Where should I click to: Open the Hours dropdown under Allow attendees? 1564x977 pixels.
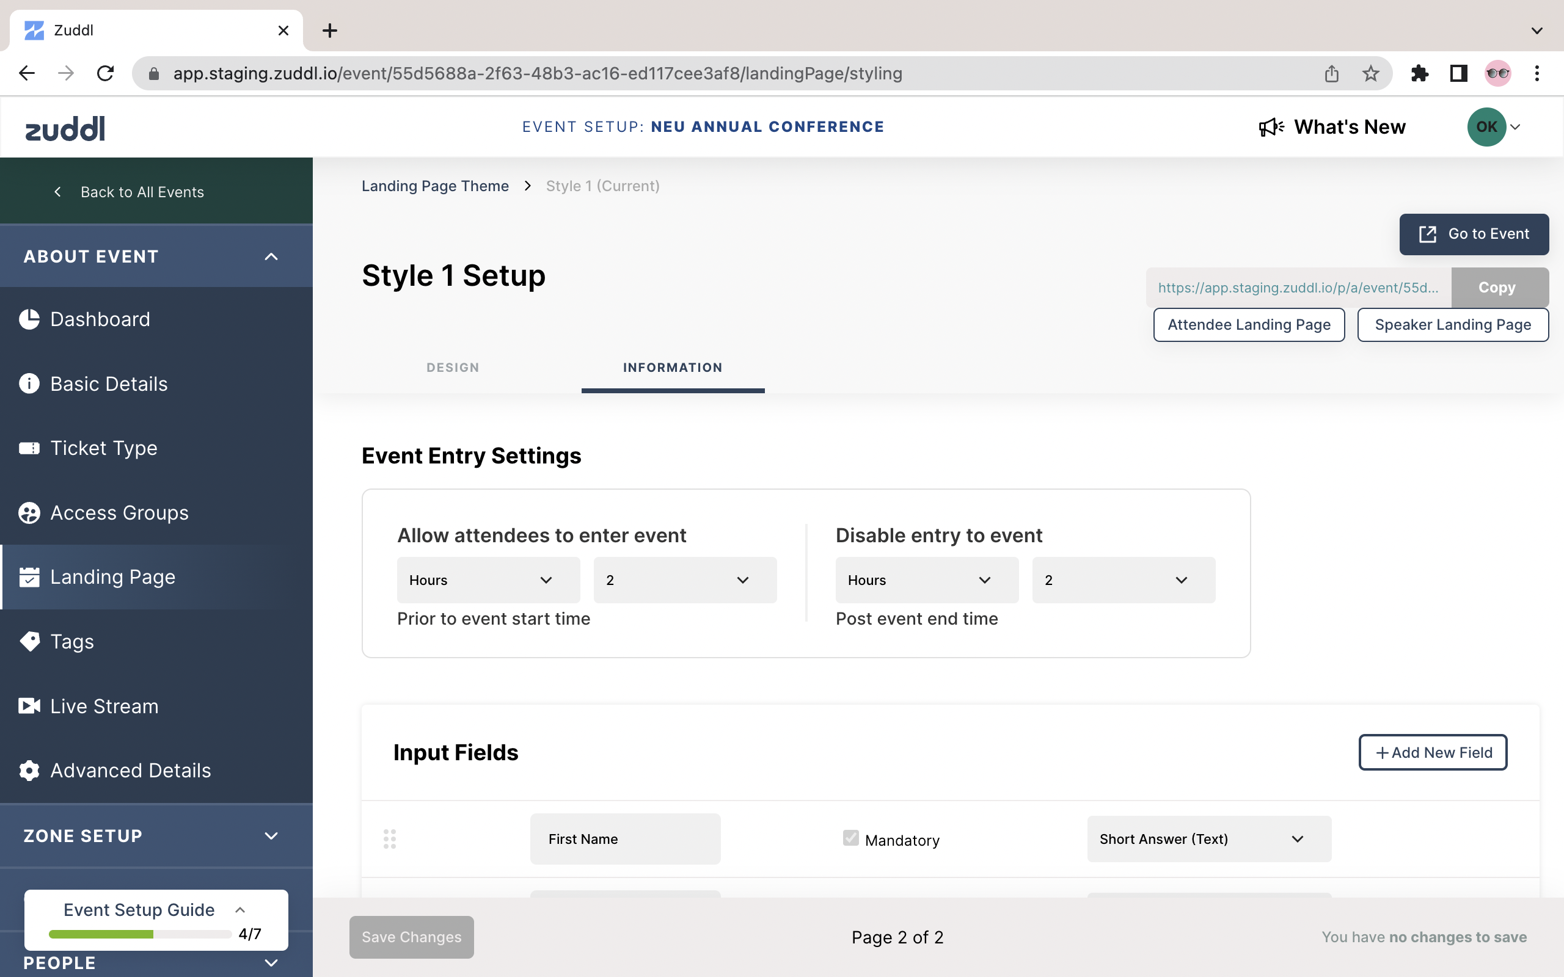point(488,579)
